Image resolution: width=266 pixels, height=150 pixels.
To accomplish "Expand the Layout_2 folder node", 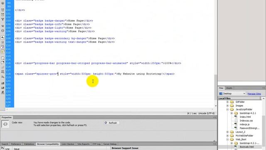I will tap(227, 132).
